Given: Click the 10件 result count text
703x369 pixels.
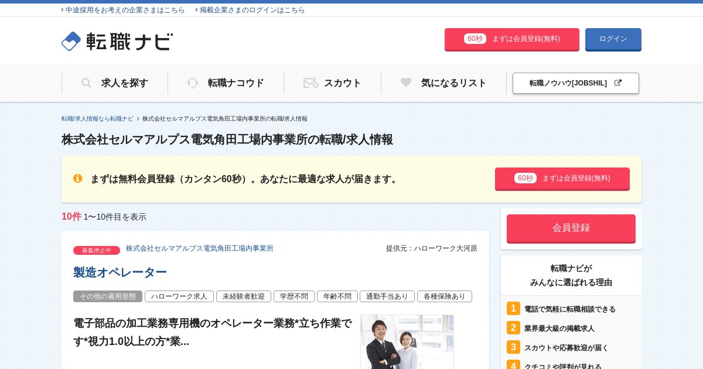Looking at the screenshot, I should 71,217.
